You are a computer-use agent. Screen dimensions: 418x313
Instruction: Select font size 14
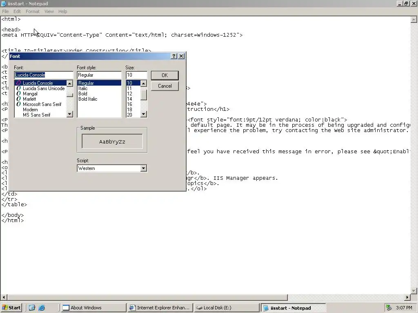(x=133, y=99)
